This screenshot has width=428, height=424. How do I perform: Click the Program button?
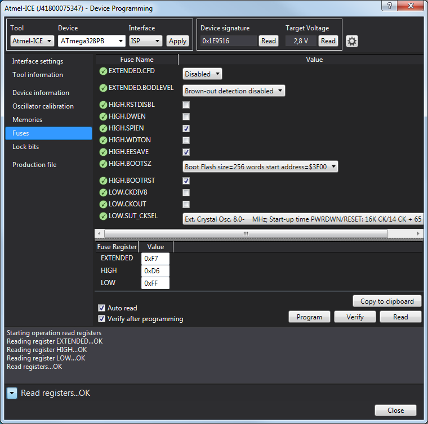(309, 317)
